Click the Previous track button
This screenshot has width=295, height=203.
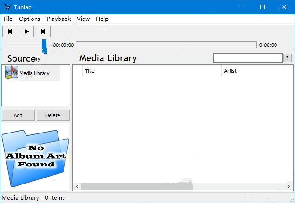pos(10,32)
